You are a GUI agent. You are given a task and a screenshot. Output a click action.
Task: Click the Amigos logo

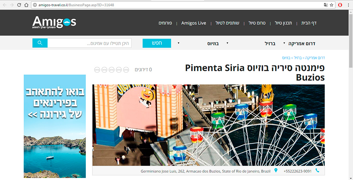(x=54, y=23)
